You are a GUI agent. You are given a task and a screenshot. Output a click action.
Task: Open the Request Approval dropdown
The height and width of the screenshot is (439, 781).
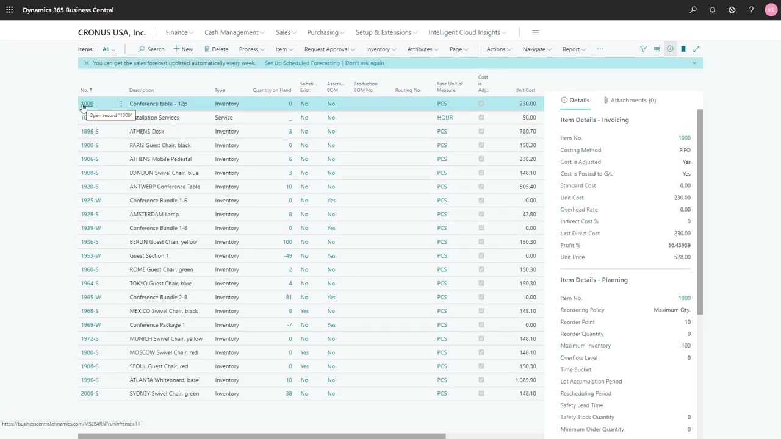click(x=329, y=49)
